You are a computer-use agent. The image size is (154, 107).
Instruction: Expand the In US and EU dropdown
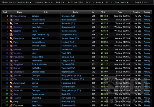pos(75,2)
